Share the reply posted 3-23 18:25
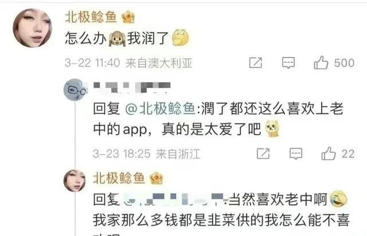 [263, 154]
